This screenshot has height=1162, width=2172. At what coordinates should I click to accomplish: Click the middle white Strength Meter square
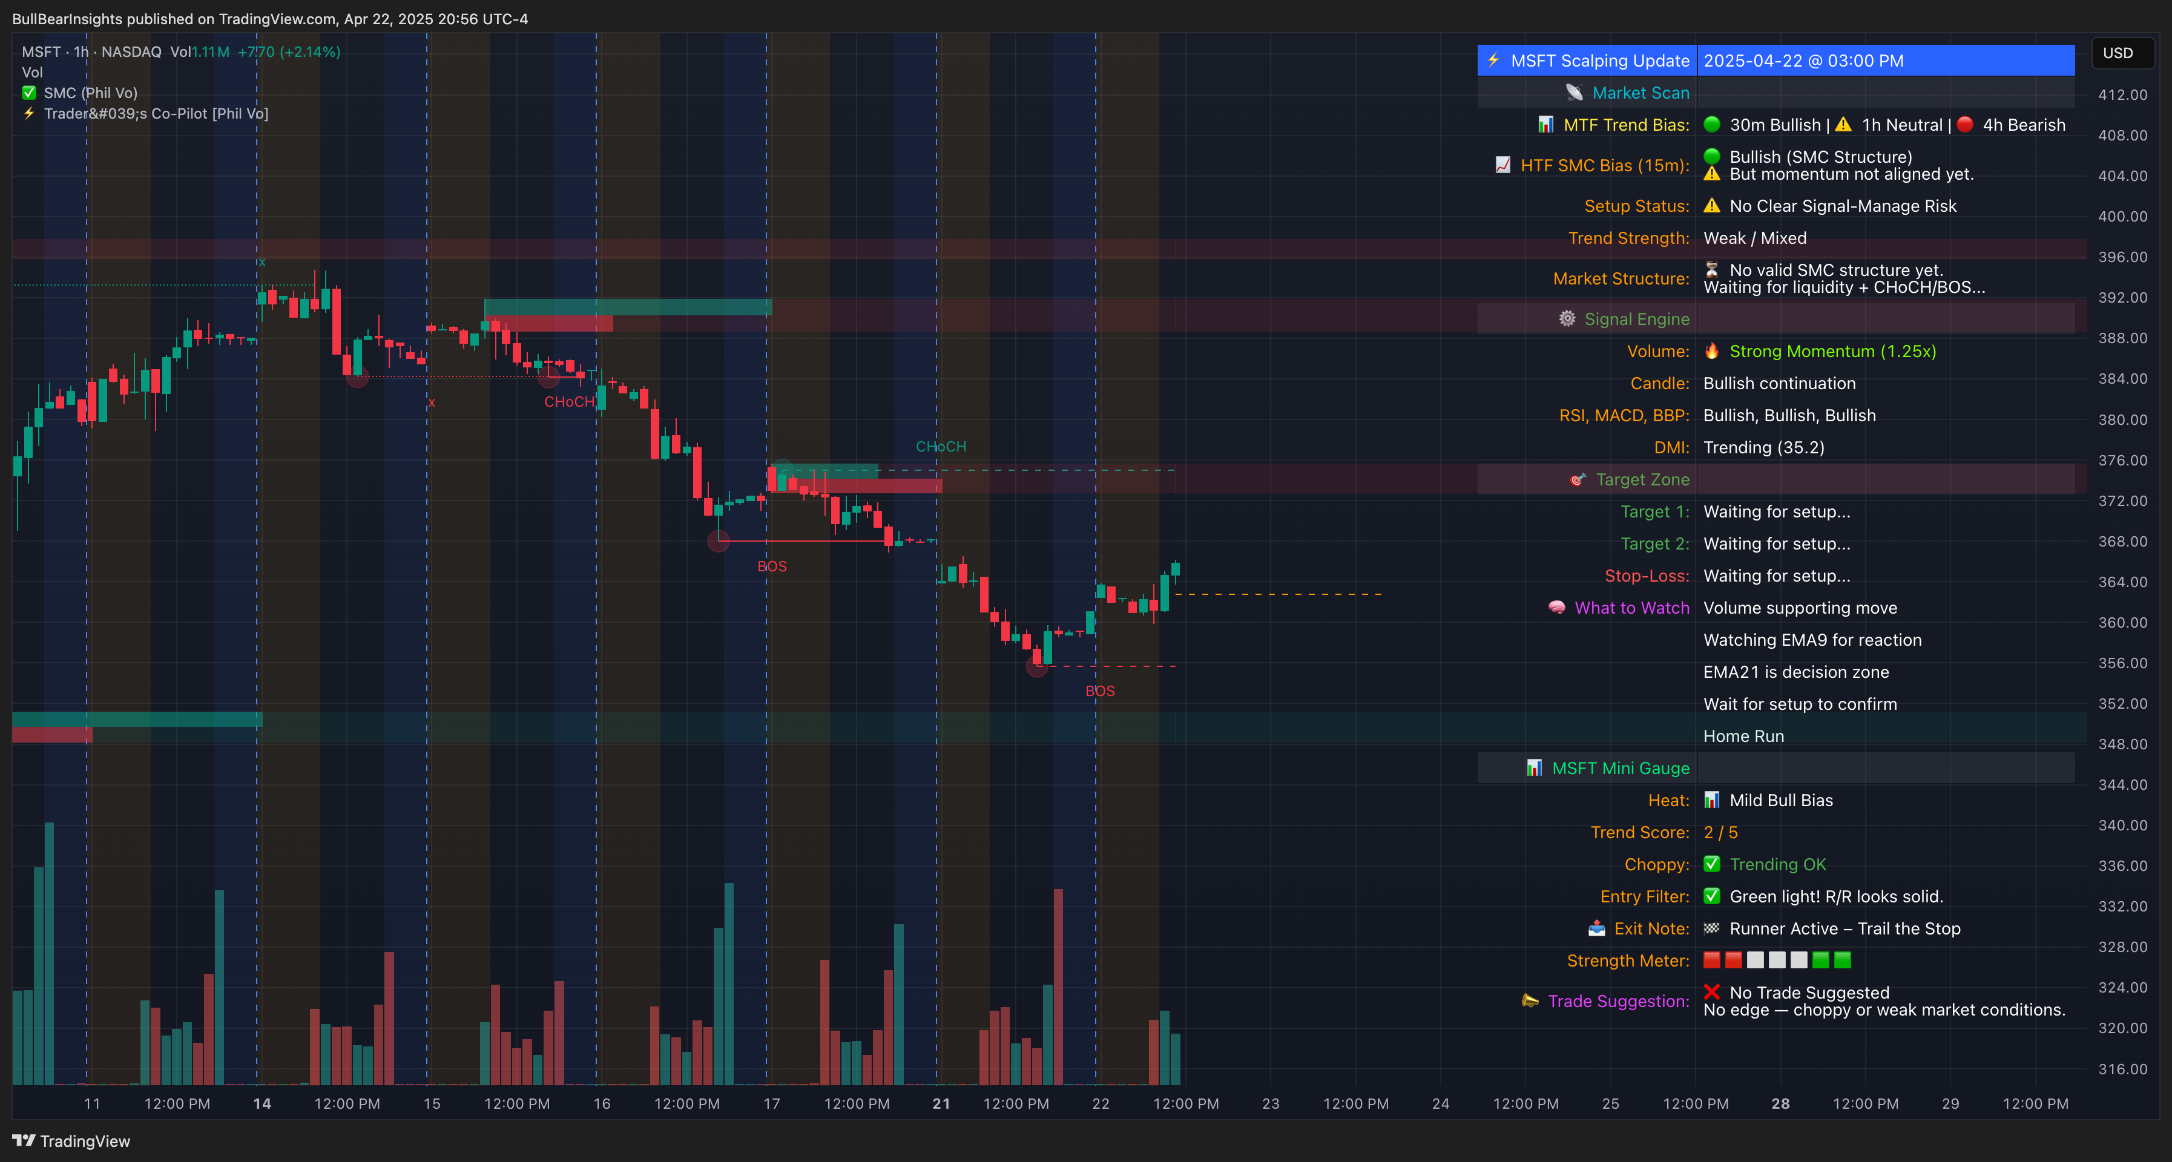1777,960
